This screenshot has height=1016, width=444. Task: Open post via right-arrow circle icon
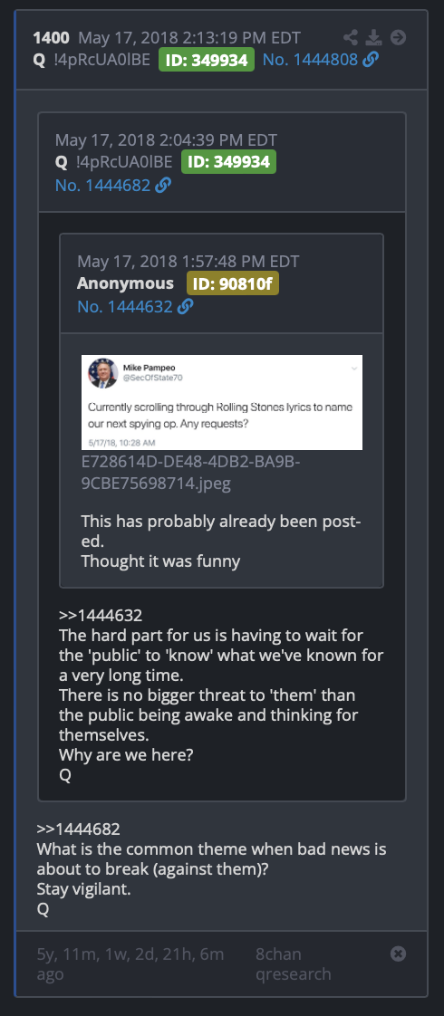pyautogui.click(x=398, y=37)
